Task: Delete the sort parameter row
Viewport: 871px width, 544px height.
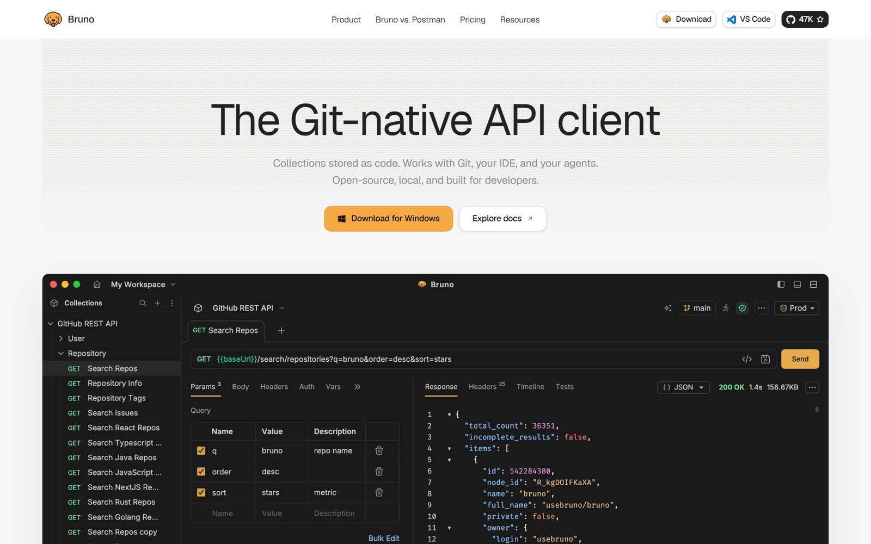Action: 379,492
